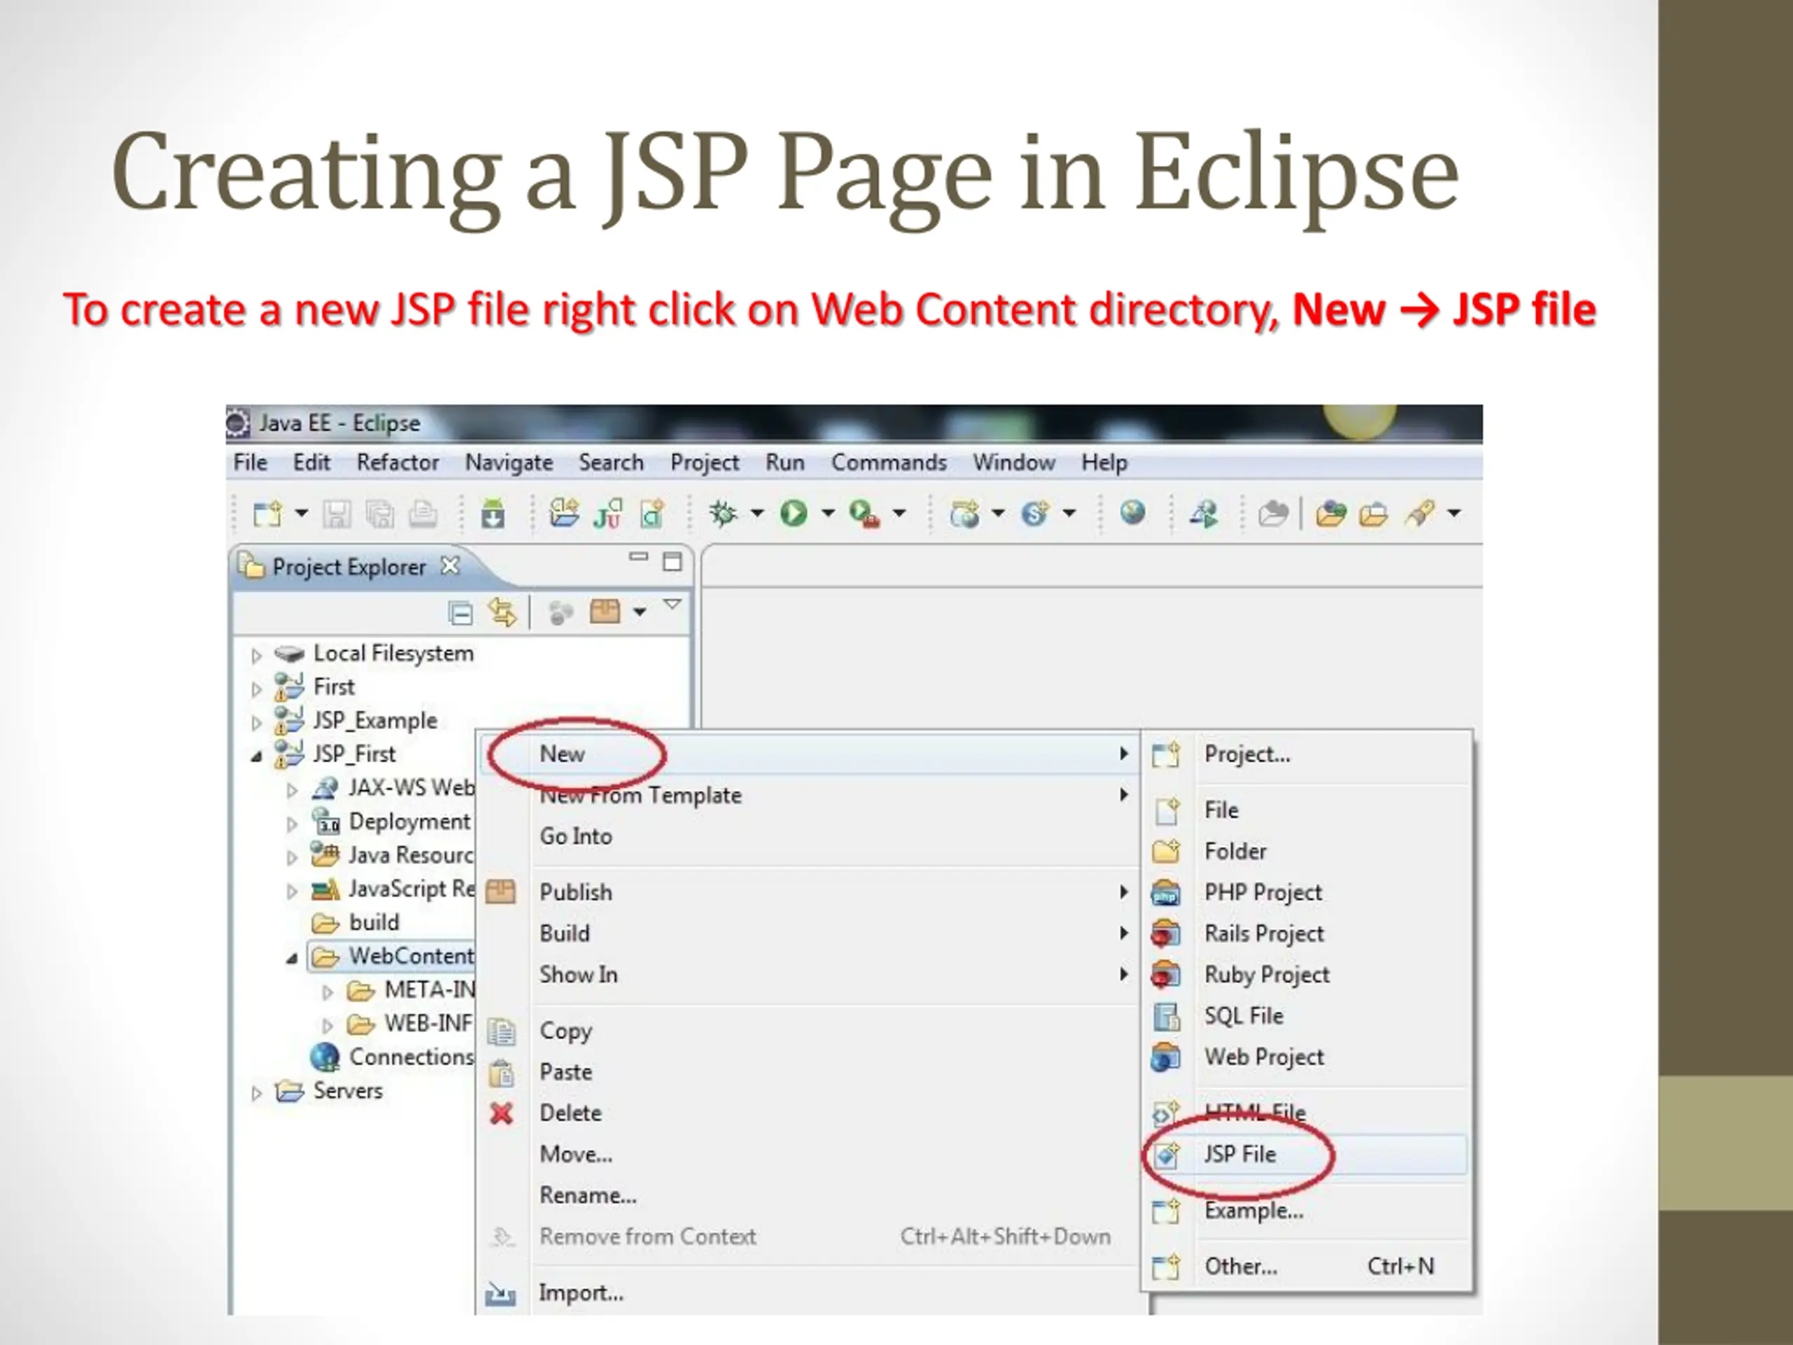1793x1345 pixels.
Task: Toggle Link with Editor in Project Explorer
Action: pyautogui.click(x=503, y=612)
